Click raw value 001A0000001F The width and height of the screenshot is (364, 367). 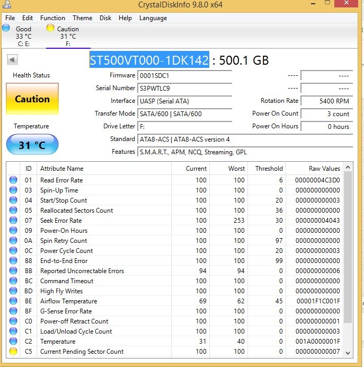[318, 342]
